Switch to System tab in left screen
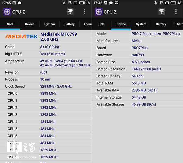 49,24
